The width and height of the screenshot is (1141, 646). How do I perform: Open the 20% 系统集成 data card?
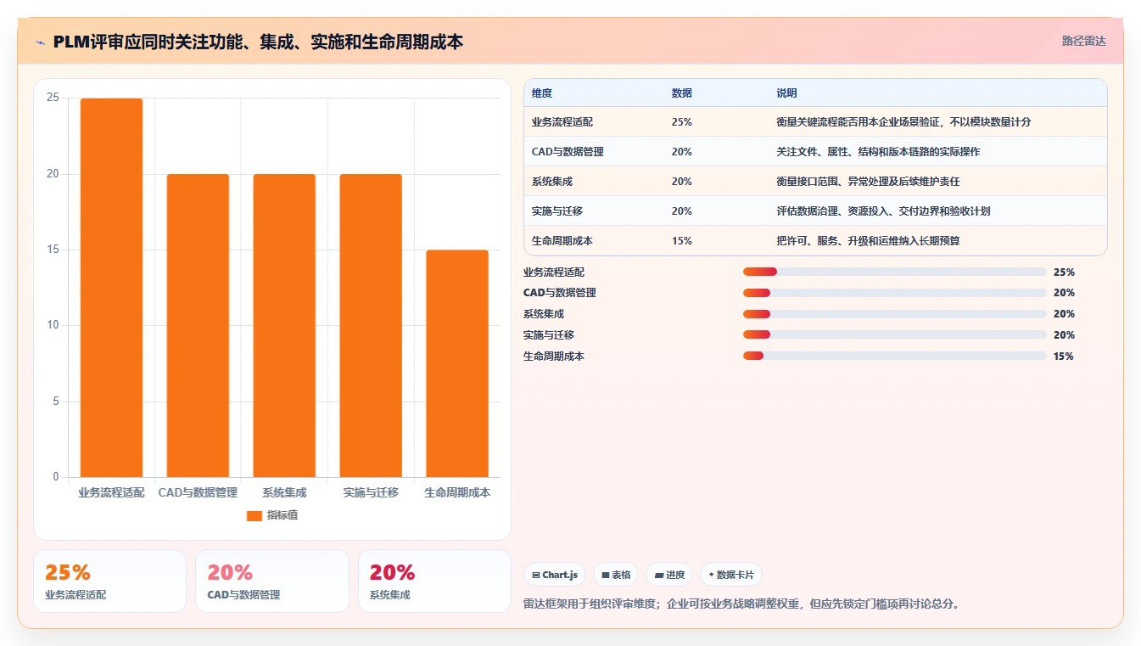(434, 581)
